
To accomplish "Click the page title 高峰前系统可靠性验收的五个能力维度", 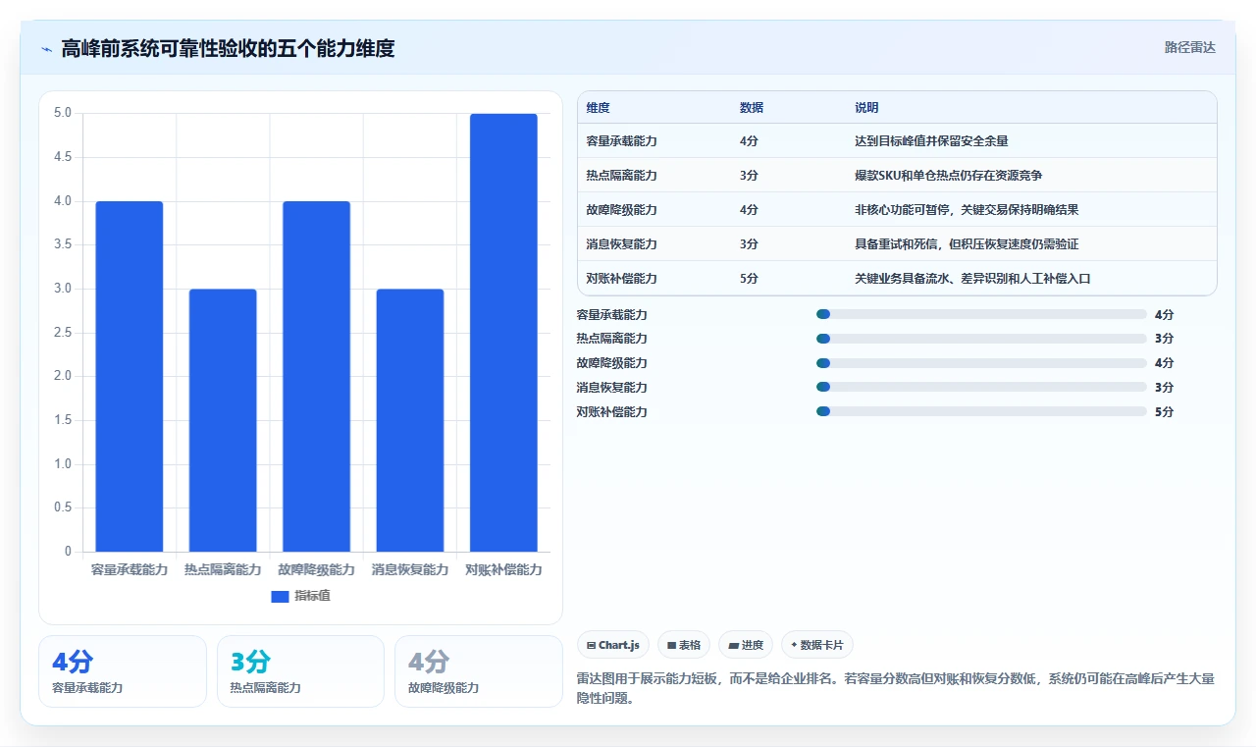I will 228,49.
